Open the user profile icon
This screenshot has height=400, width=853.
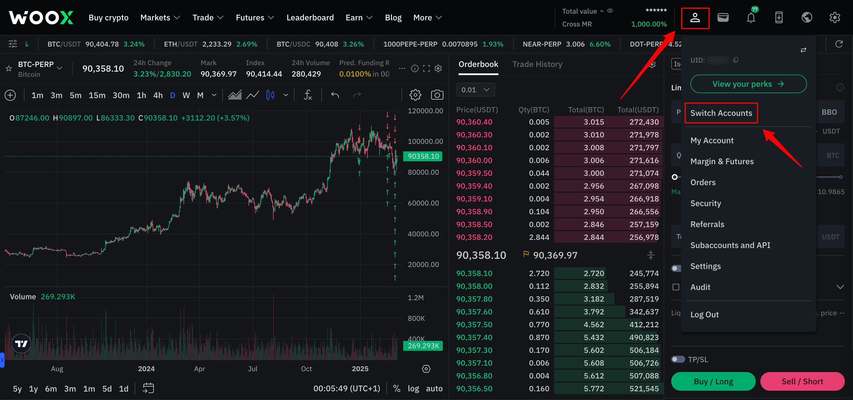coord(695,18)
